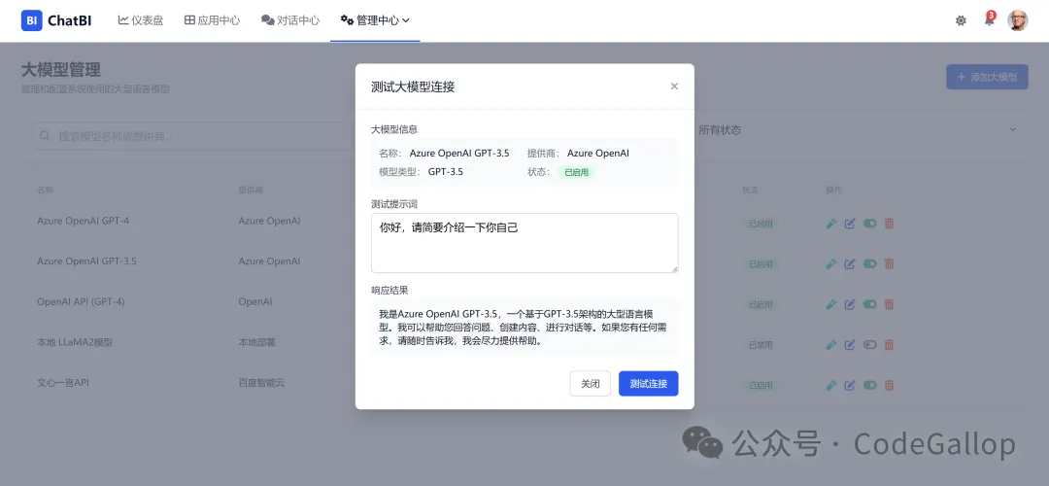The image size is (1049, 486).
Task: Trash icon in OpenAI API (GPT-4) row
Action: pyautogui.click(x=889, y=304)
